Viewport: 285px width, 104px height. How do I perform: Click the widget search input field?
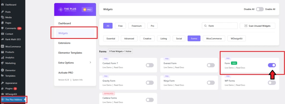[220, 26]
